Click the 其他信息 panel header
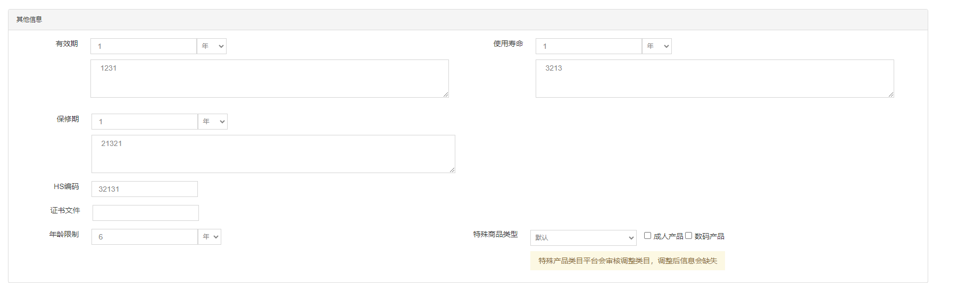The width and height of the screenshot is (958, 283). (x=468, y=20)
